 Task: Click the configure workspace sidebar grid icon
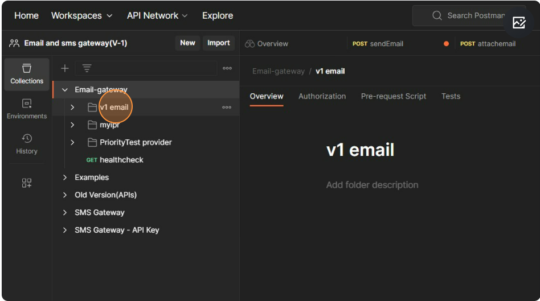pyautogui.click(x=27, y=183)
